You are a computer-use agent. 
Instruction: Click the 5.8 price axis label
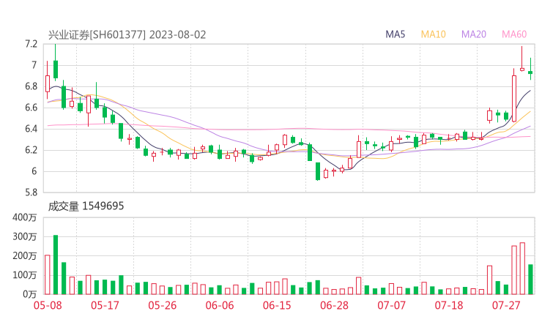pos(31,192)
